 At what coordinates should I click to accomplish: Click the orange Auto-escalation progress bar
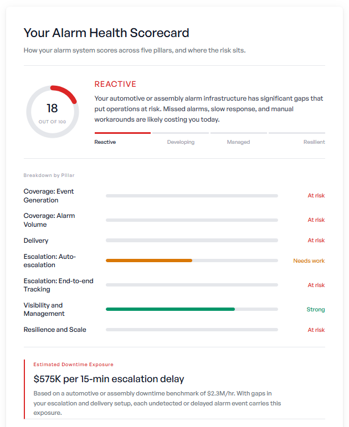[149, 261]
